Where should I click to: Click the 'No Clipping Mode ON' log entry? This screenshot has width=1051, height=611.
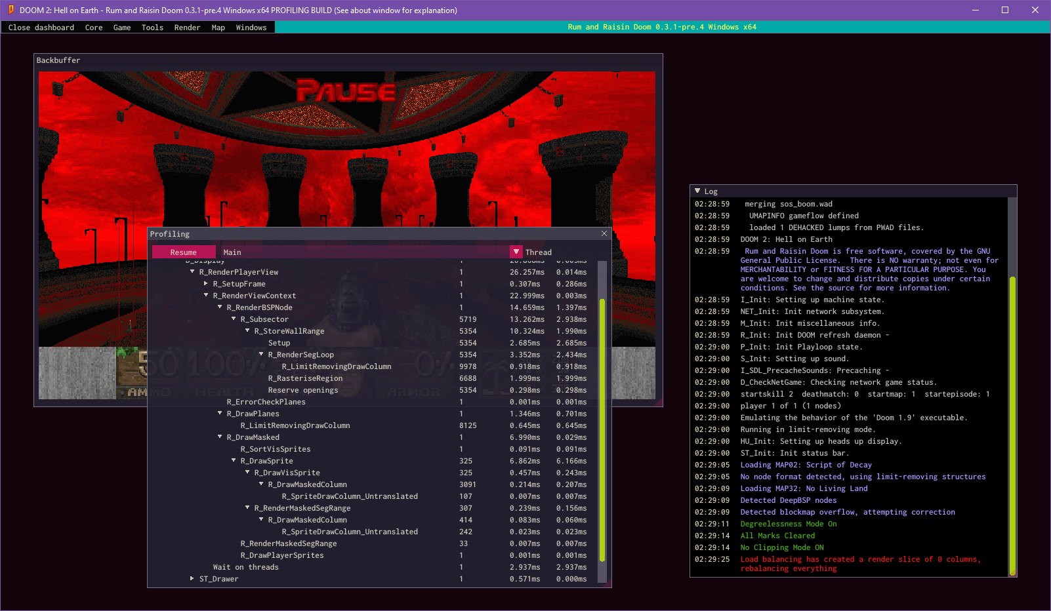point(782,547)
